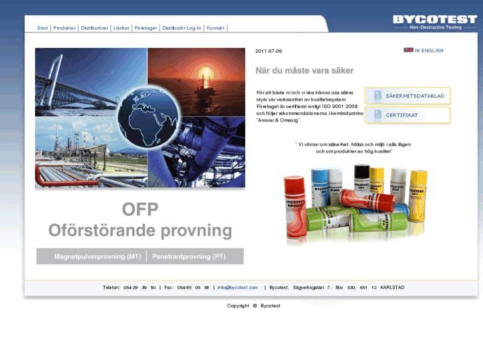Click the Copyright © Bycotest text
The width and height of the screenshot is (483, 362).
(254, 306)
